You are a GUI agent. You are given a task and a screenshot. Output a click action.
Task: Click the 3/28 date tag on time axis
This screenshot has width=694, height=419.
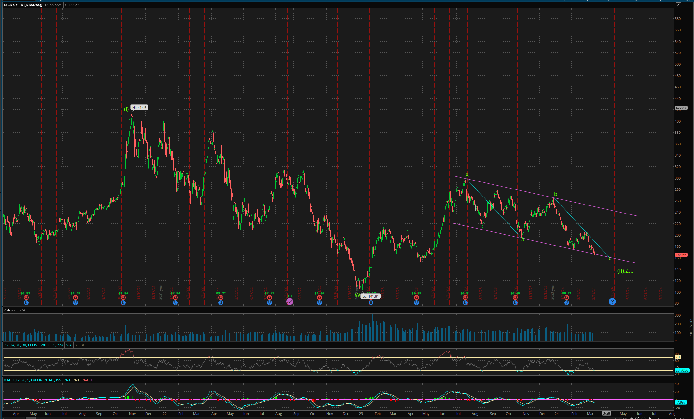(607, 413)
